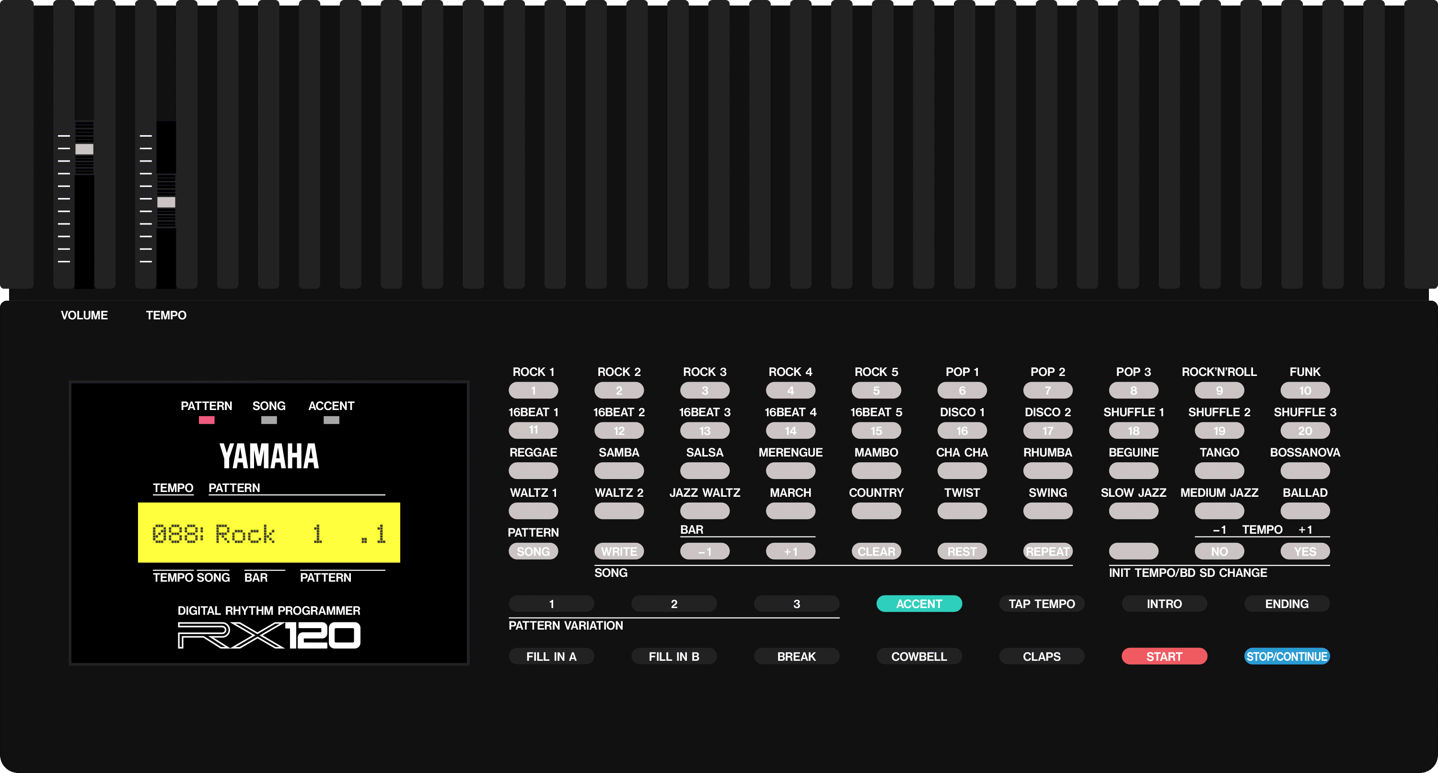Select the BOSSANOVA rhythm pad
This screenshot has width=1438, height=773.
(x=1305, y=470)
